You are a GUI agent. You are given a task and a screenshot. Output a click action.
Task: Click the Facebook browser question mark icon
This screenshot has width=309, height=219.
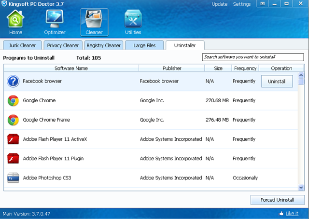13,81
